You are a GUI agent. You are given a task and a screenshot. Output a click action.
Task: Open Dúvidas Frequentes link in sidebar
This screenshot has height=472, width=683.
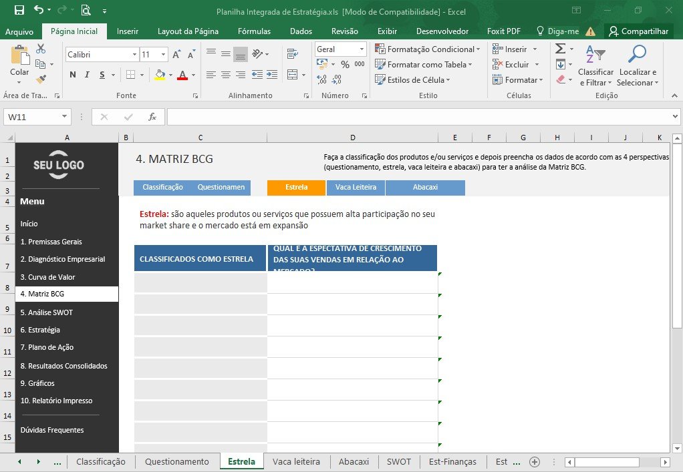pos(52,430)
